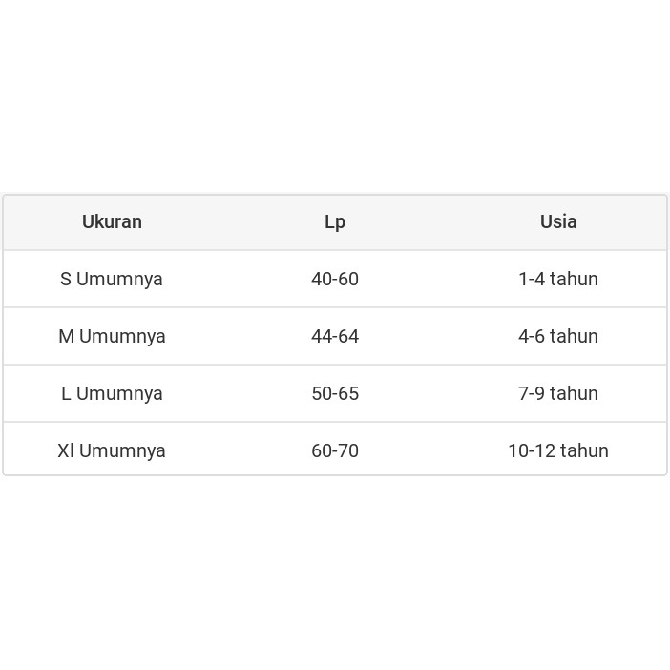Select the S Umumnya size cell
This screenshot has width=670, height=670.
point(112,279)
